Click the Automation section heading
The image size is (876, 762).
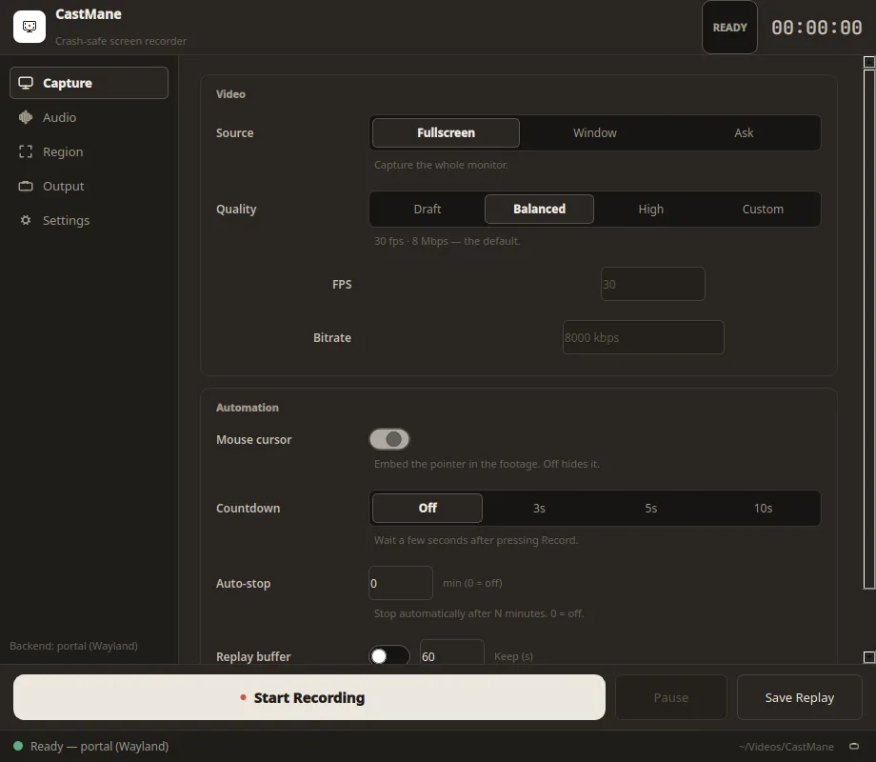point(247,408)
